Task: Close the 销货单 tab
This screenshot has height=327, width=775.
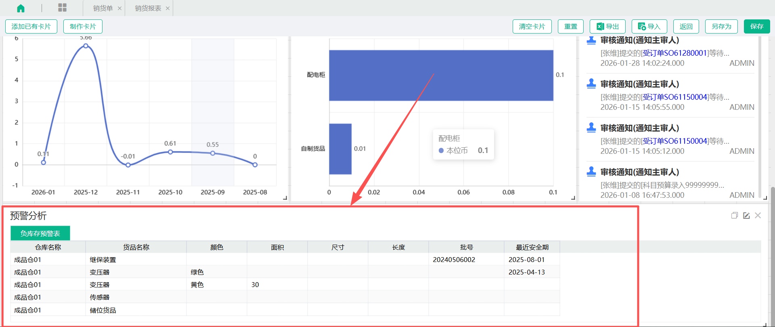Action: [119, 8]
